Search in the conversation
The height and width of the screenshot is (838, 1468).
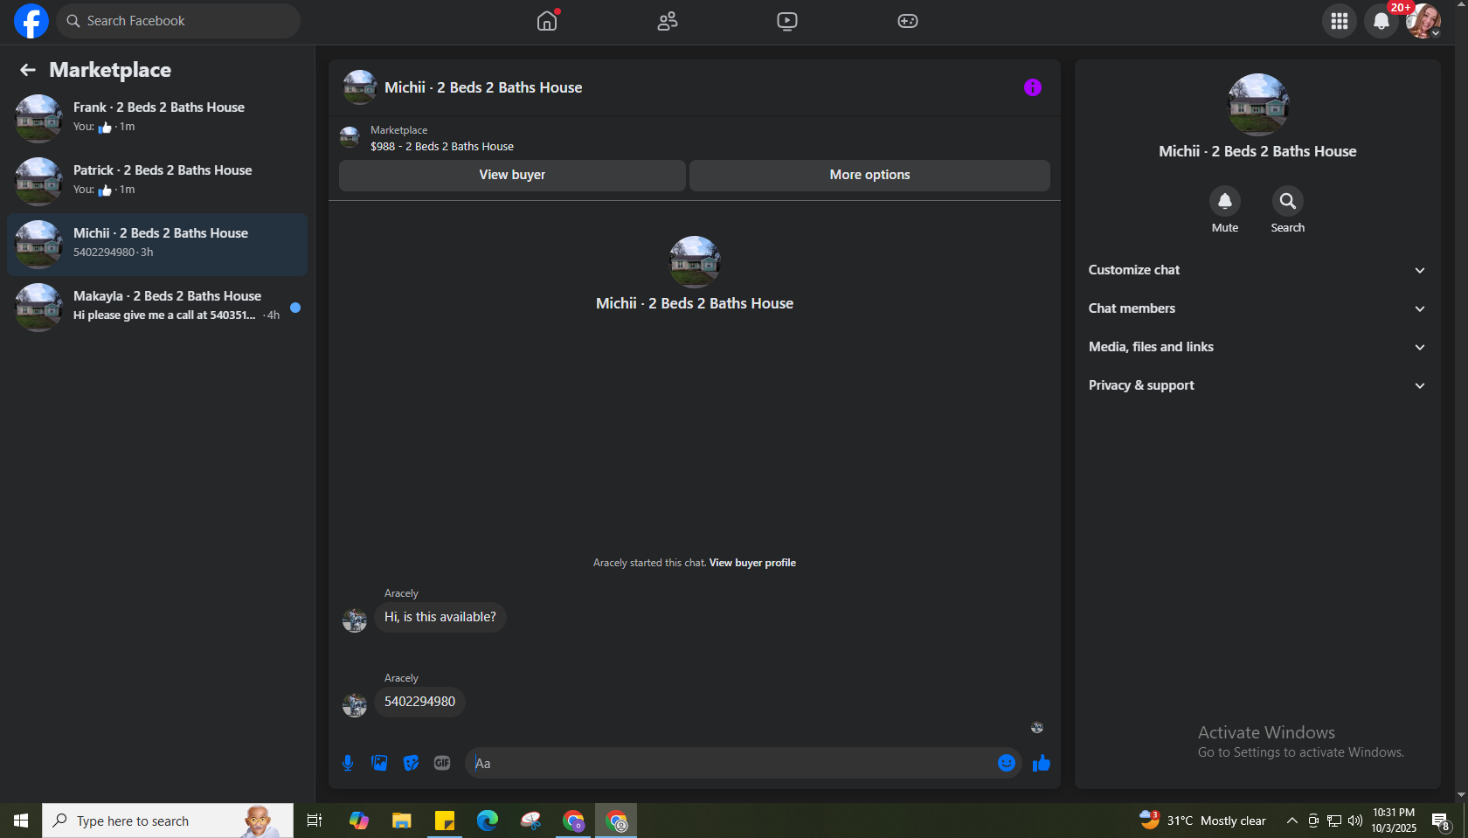tap(1288, 201)
